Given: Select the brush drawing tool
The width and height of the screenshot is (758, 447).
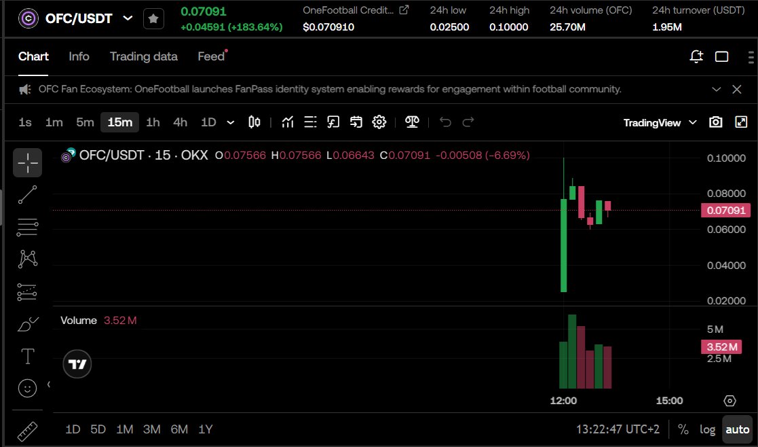Looking at the screenshot, I should point(28,325).
